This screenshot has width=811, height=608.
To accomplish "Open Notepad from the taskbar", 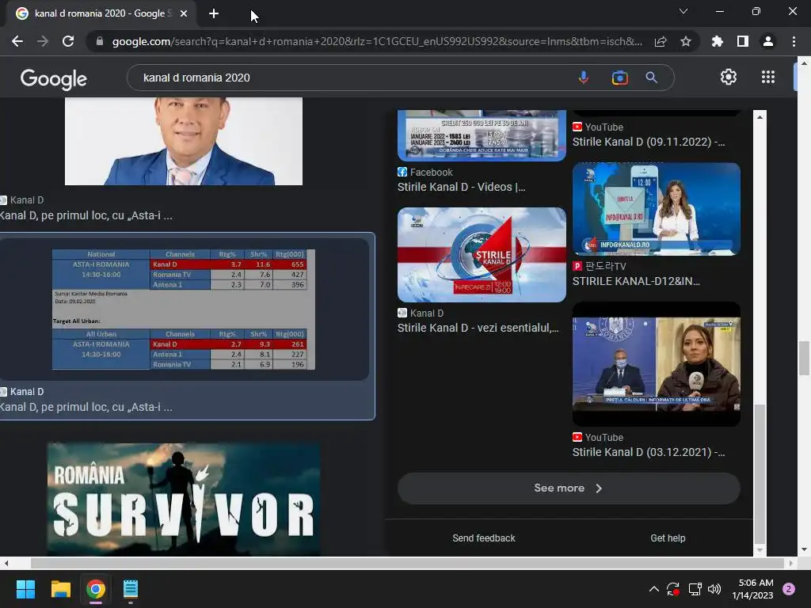I will pyautogui.click(x=131, y=589).
